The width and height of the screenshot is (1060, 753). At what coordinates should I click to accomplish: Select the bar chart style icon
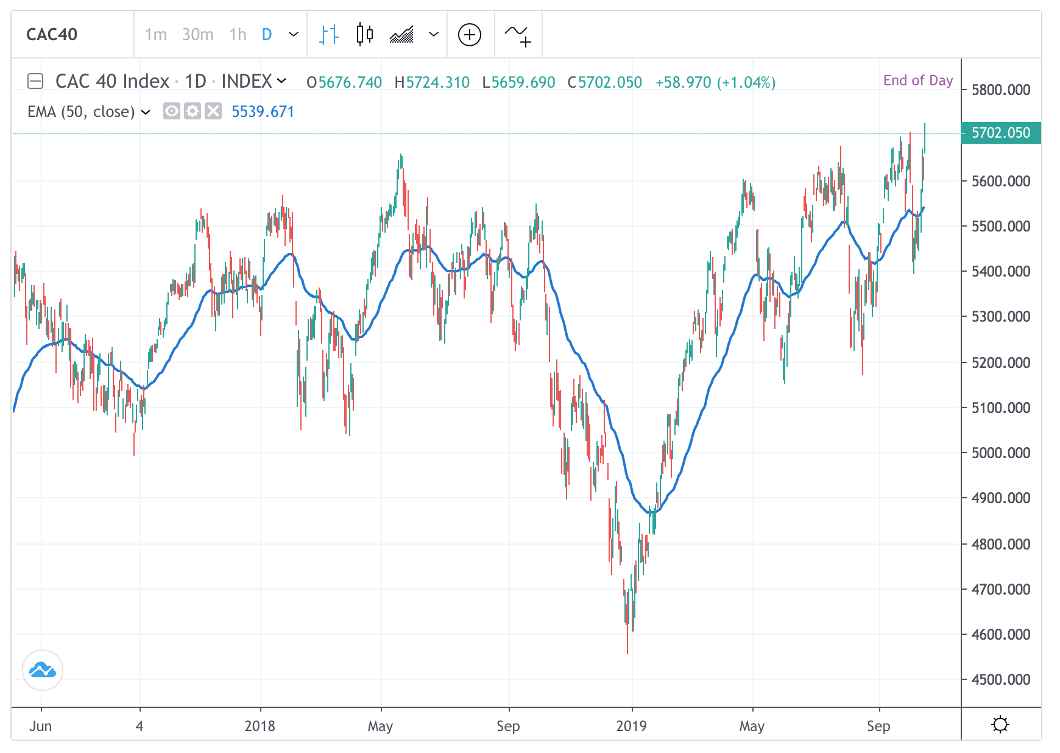(x=329, y=35)
